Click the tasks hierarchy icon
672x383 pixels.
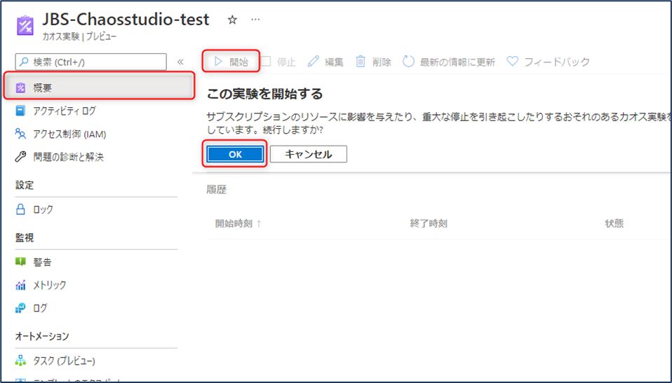tap(20, 361)
